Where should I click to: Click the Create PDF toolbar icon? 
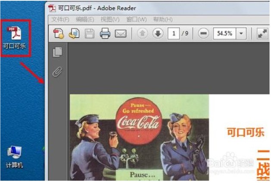pyautogui.click(x=58, y=34)
